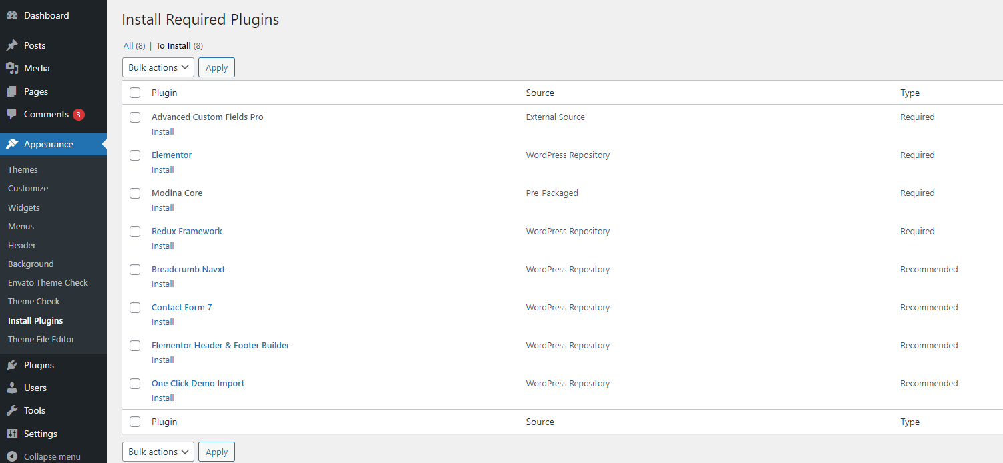Click the Settings sliders icon
The image size is (1003, 463).
click(x=12, y=434)
